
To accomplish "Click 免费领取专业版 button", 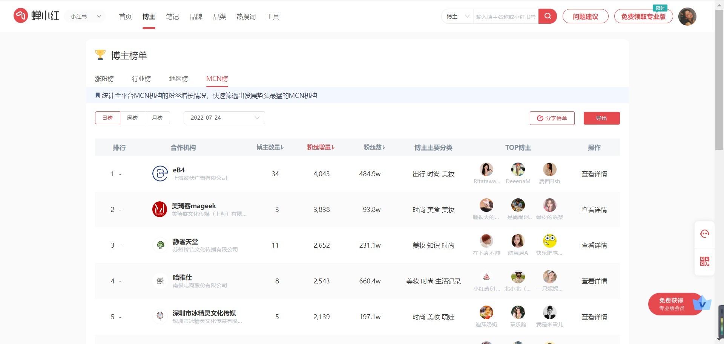I will tap(643, 17).
